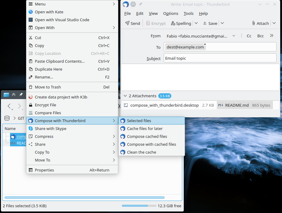Click the Subject input field

[x=220, y=58]
